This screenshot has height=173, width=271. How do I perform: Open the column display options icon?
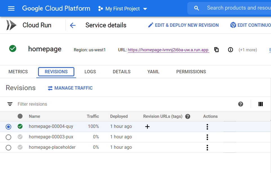pos(261,104)
